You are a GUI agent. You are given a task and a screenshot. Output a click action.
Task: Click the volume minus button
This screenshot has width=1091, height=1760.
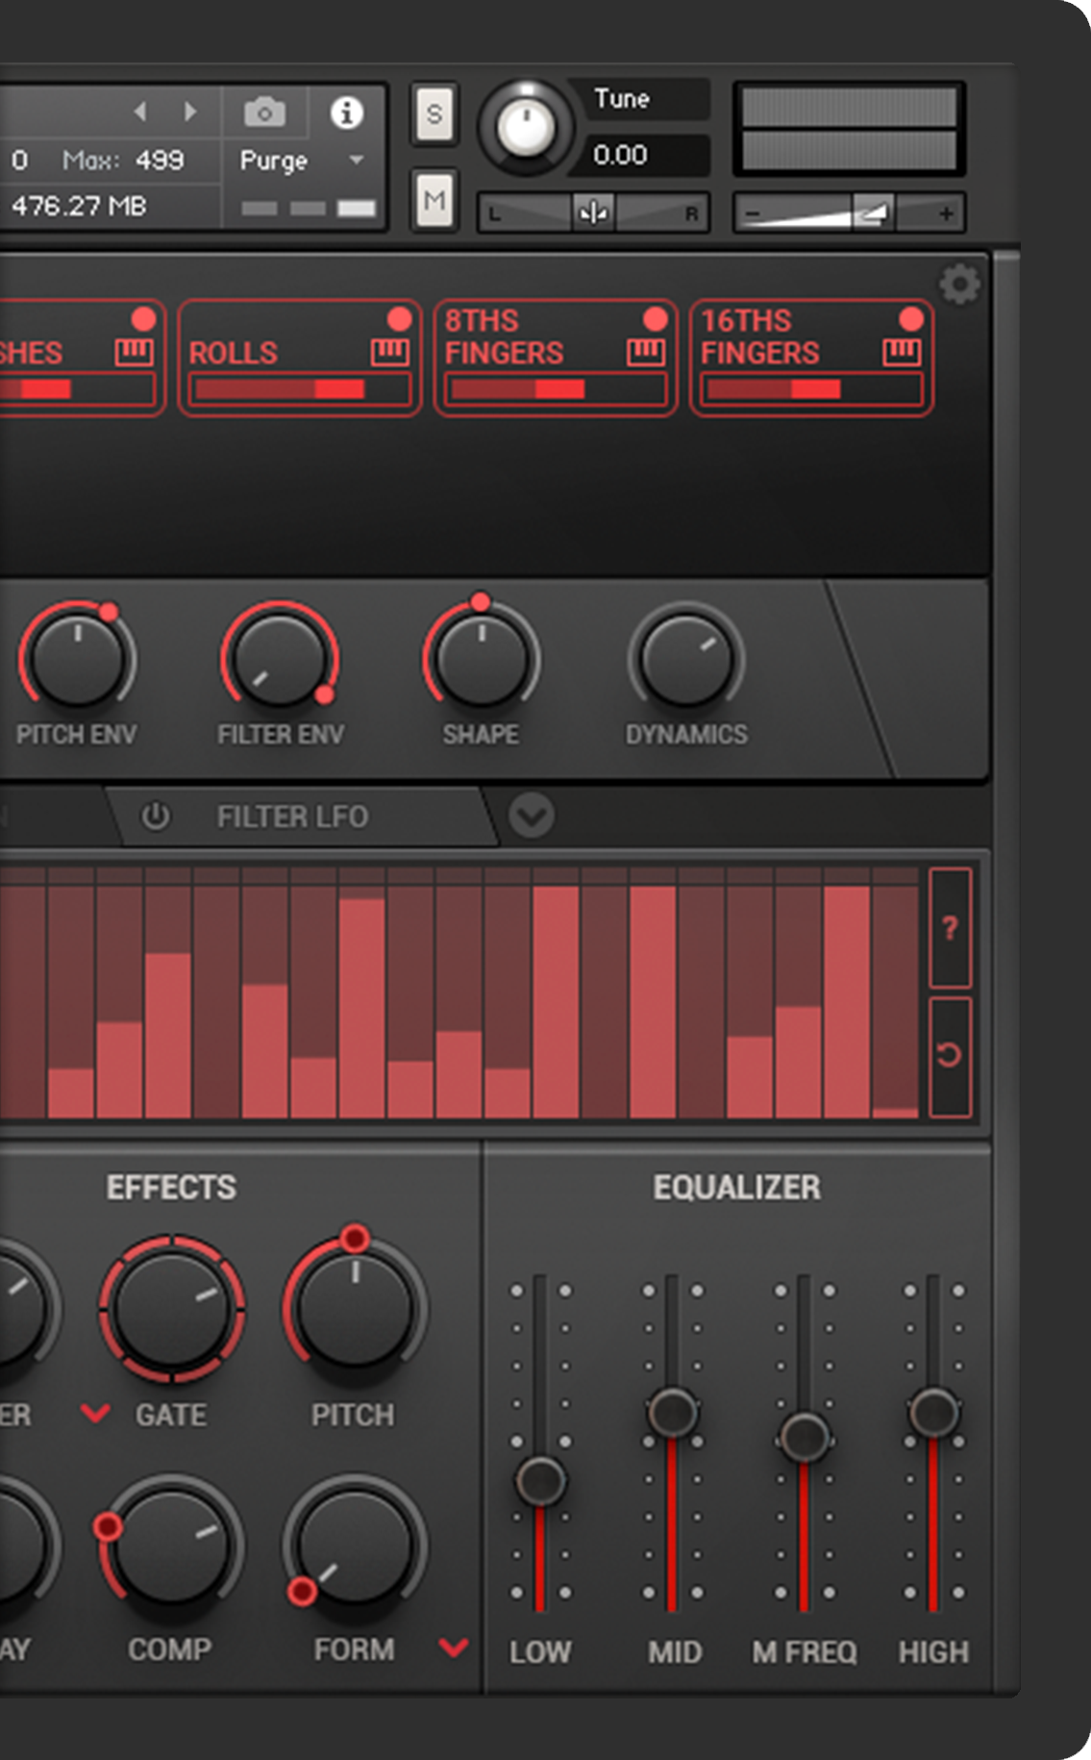tap(753, 214)
